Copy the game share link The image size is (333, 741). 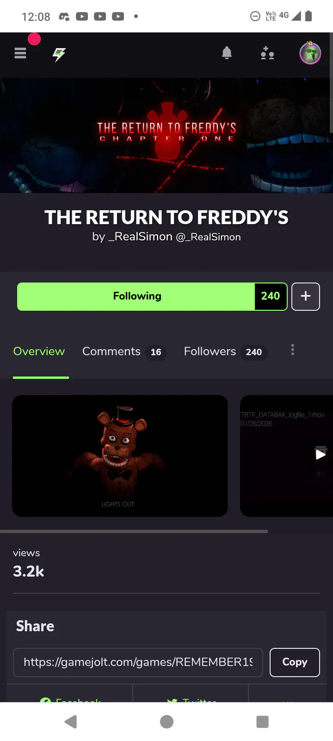[x=295, y=662]
